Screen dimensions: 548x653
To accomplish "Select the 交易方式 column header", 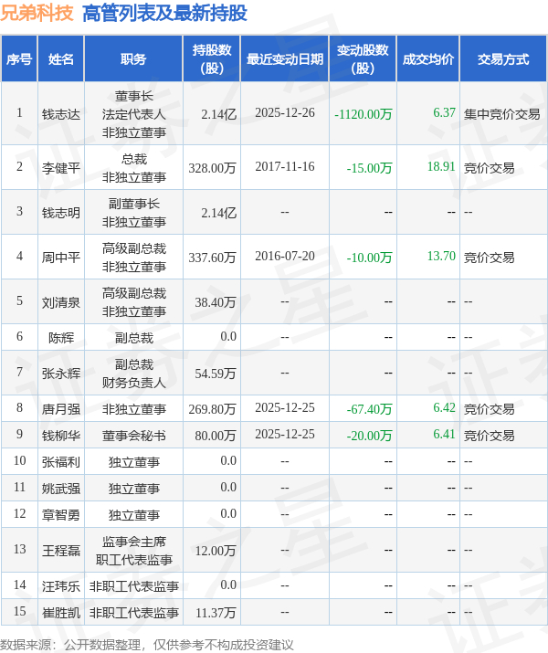I will click(x=503, y=58).
